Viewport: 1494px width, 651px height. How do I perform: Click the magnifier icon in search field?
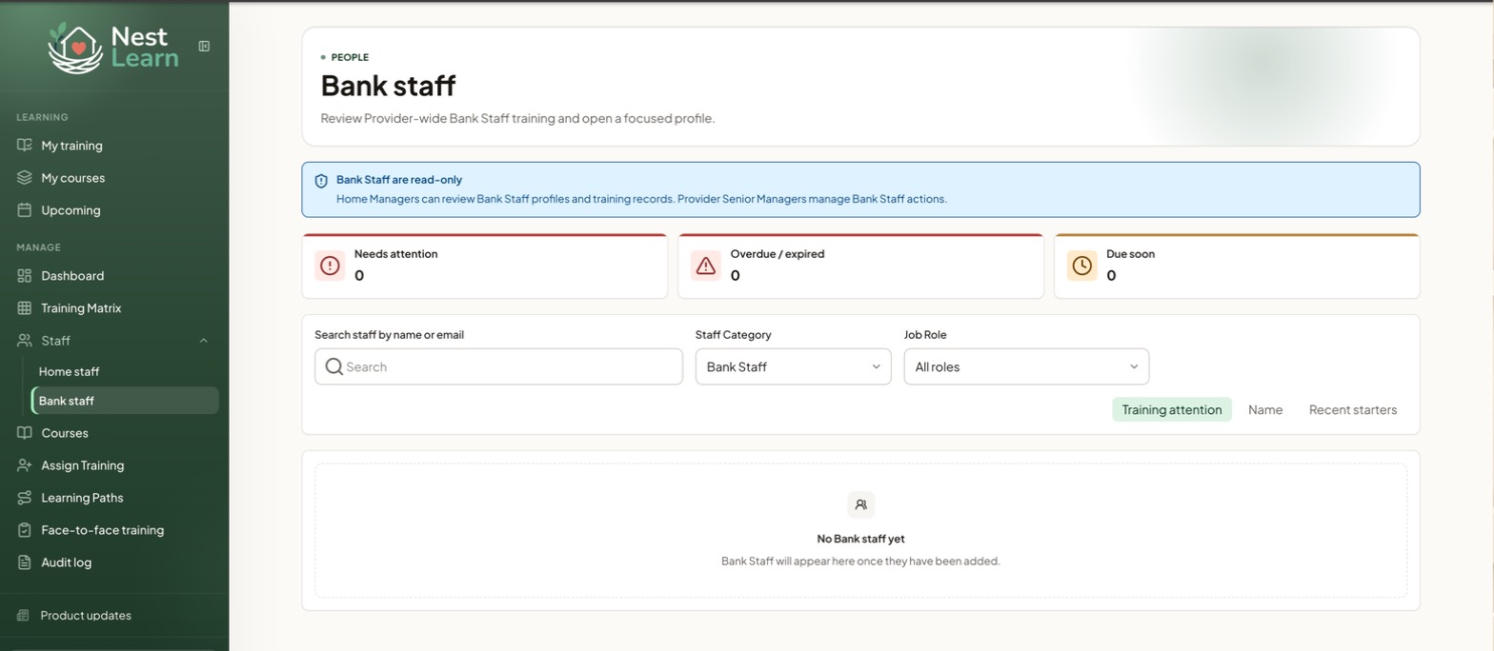pos(333,366)
